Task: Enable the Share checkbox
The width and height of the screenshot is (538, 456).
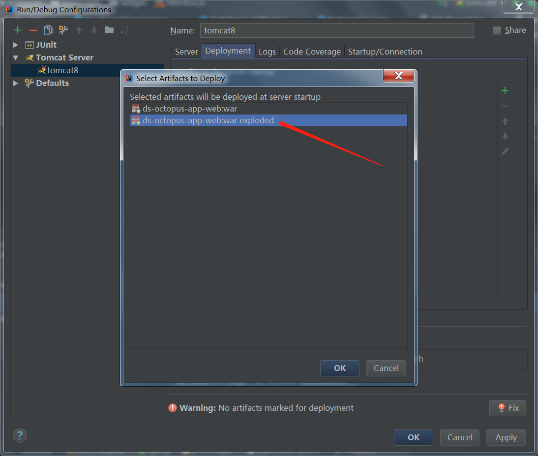Action: coord(497,30)
